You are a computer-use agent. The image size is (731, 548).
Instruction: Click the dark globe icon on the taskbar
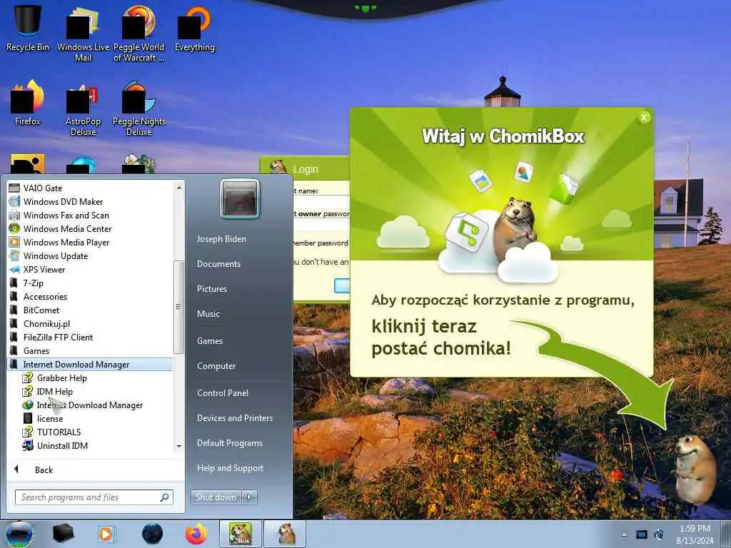pyautogui.click(x=153, y=534)
